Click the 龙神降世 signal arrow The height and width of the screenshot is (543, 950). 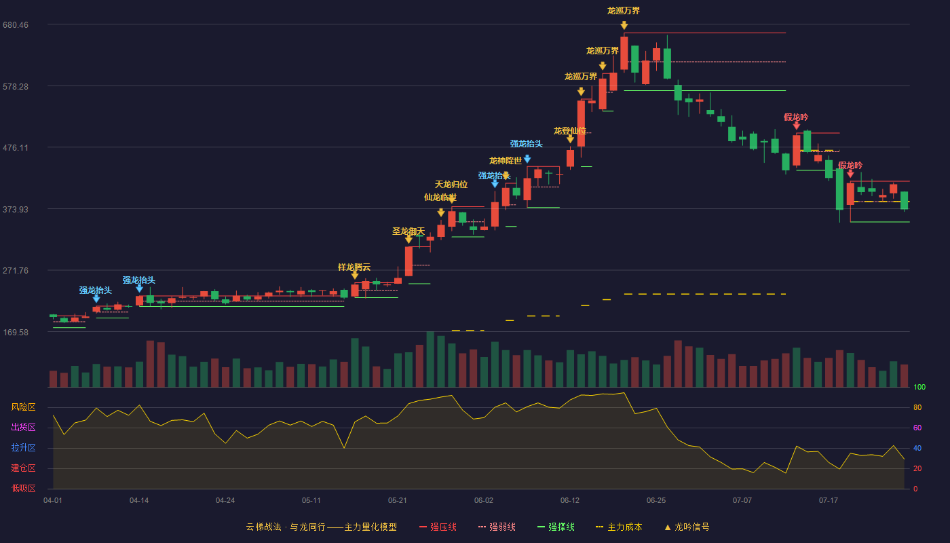[506, 176]
